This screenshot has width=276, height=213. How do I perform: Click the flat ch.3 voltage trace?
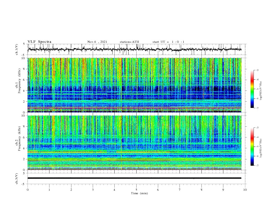(x=134, y=178)
